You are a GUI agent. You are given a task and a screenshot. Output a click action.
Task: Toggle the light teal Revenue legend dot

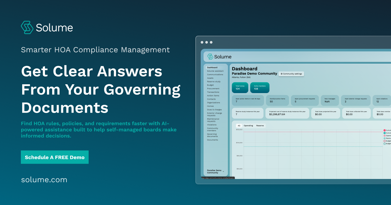point(384,138)
